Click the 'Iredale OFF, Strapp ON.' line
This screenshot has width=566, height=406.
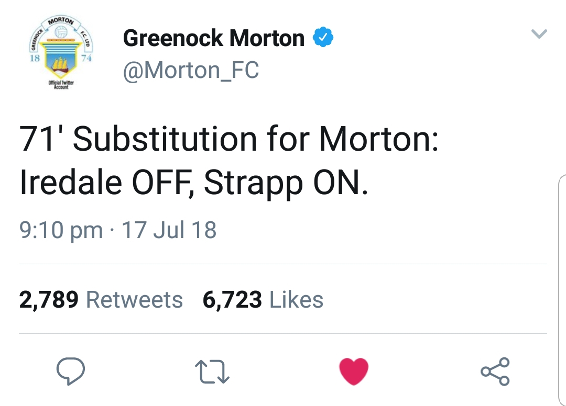tap(194, 183)
